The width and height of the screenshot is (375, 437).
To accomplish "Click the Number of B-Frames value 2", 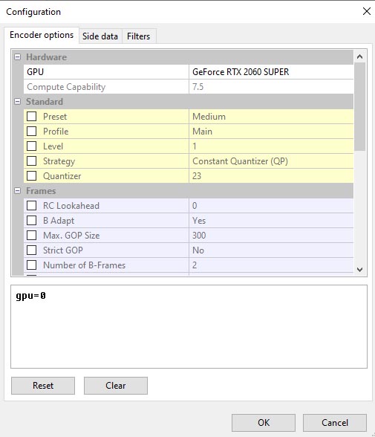I will point(271,265).
